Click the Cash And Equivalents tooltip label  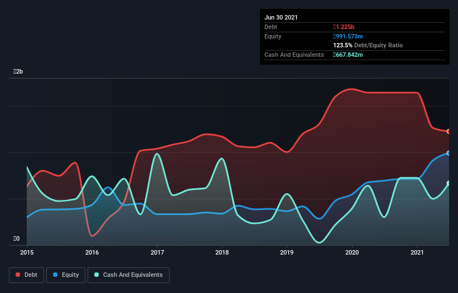[x=294, y=55]
